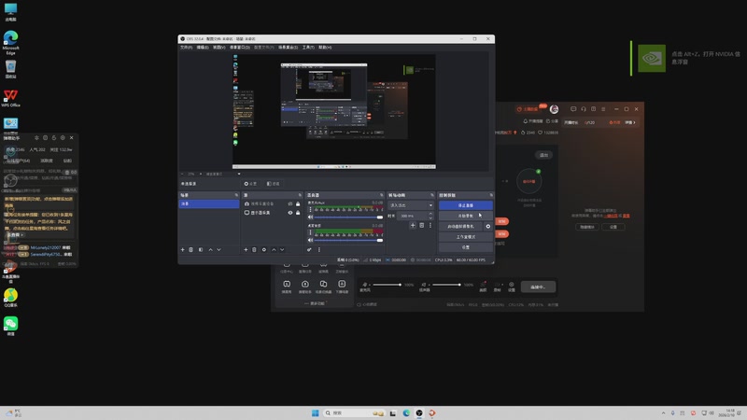This screenshot has height=420, width=747.
Task: Click Windows Start button on taskbar
Action: point(315,413)
